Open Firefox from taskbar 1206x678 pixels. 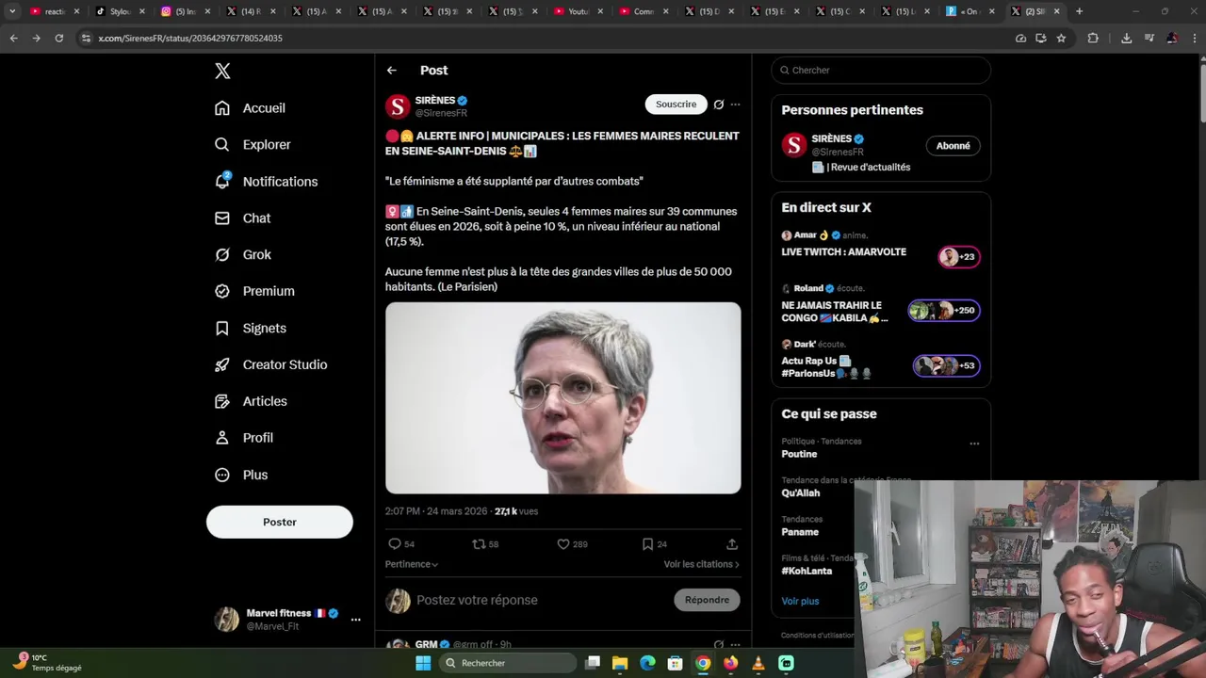(730, 663)
